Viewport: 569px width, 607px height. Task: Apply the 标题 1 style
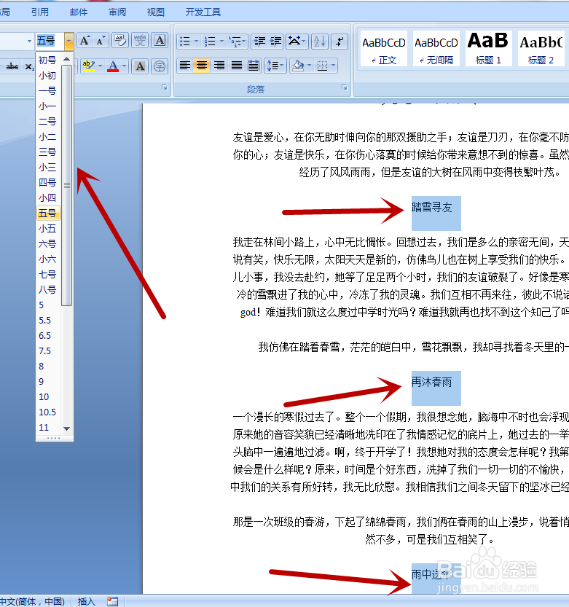488,49
